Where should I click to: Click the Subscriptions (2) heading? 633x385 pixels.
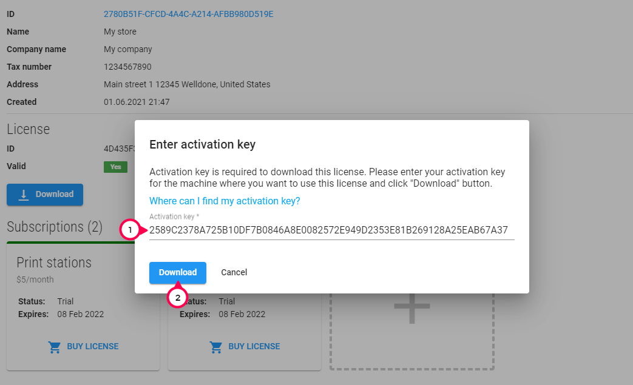click(55, 227)
